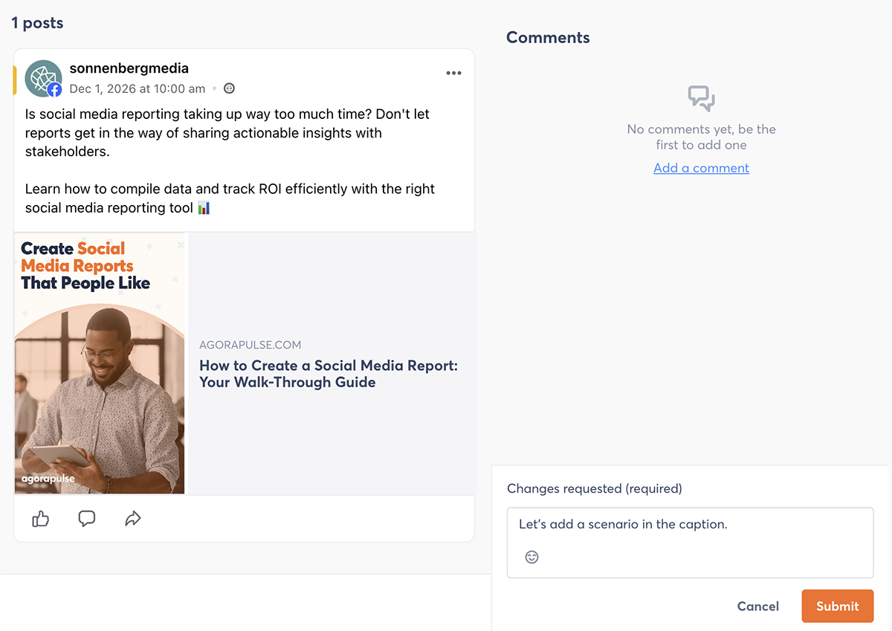This screenshot has height=631, width=892.
Task: Click the sonnenbergmedia profile avatar
Action: tap(43, 79)
